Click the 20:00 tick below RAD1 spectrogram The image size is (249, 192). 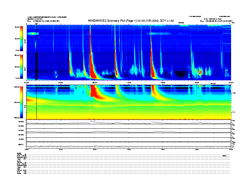pos(197,83)
